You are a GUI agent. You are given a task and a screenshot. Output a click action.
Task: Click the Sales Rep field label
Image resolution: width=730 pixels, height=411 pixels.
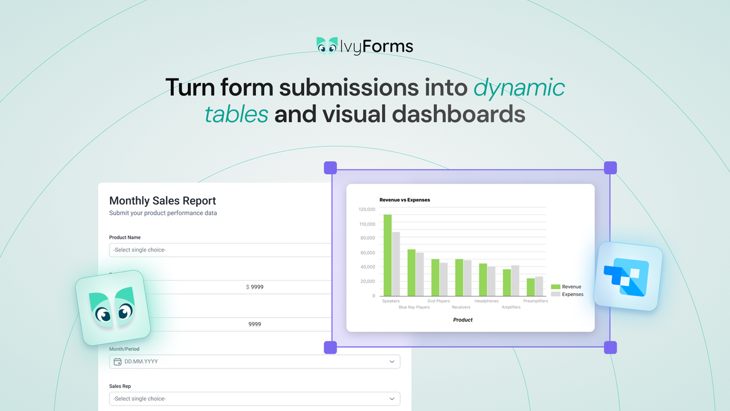(120, 386)
